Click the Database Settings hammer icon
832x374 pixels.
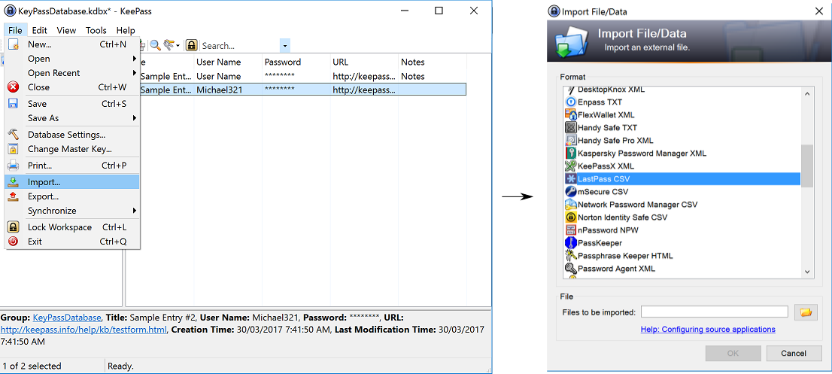coord(14,135)
